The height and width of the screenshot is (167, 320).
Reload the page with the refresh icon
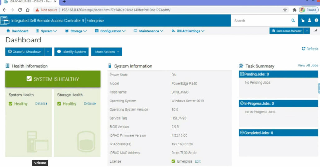(x=20, y=10)
